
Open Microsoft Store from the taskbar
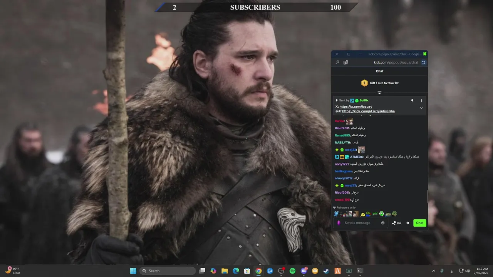coord(247,271)
